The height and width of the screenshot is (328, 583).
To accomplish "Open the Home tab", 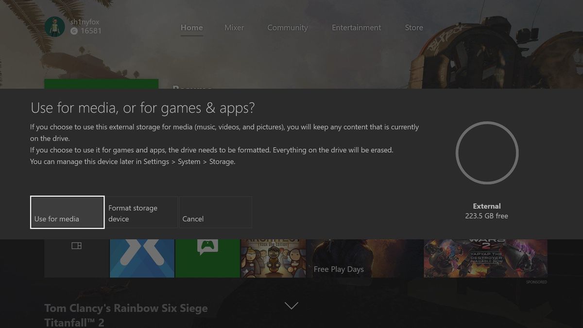I will [192, 28].
